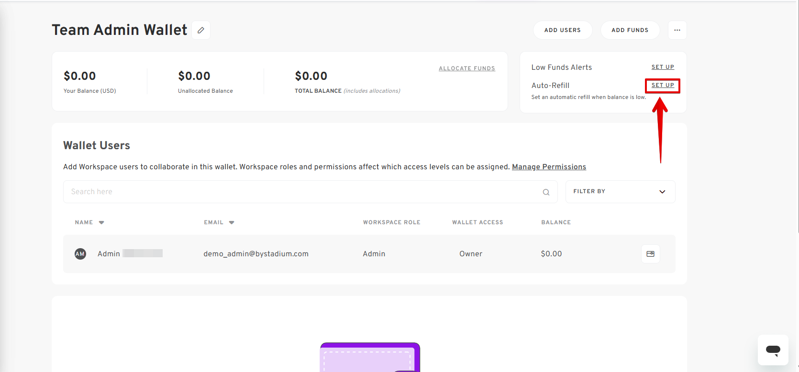Open the Manage Permissions link
799x372 pixels.
[x=549, y=167]
